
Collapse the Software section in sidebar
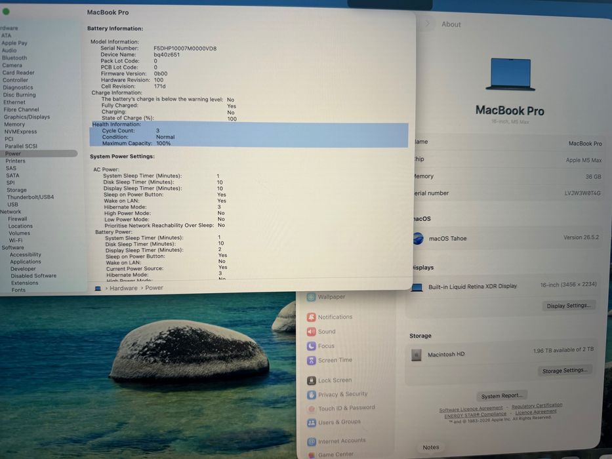(12, 247)
